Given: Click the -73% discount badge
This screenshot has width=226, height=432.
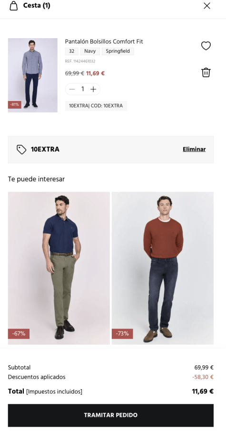Looking at the screenshot, I should pyautogui.click(x=122, y=333).
